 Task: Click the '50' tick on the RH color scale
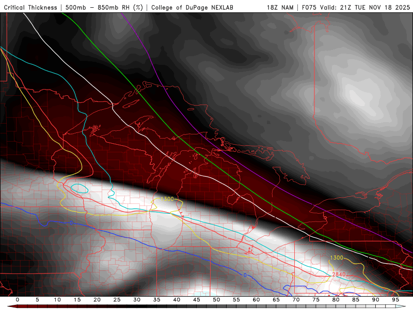[216, 300]
